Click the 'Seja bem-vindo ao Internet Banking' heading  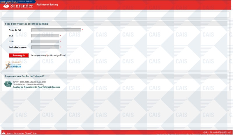tap(27, 24)
